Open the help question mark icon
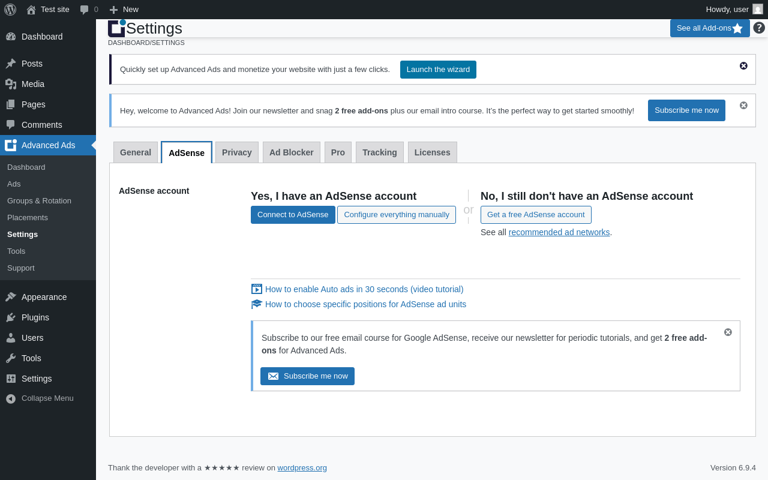Image resolution: width=768 pixels, height=480 pixels. tap(759, 28)
